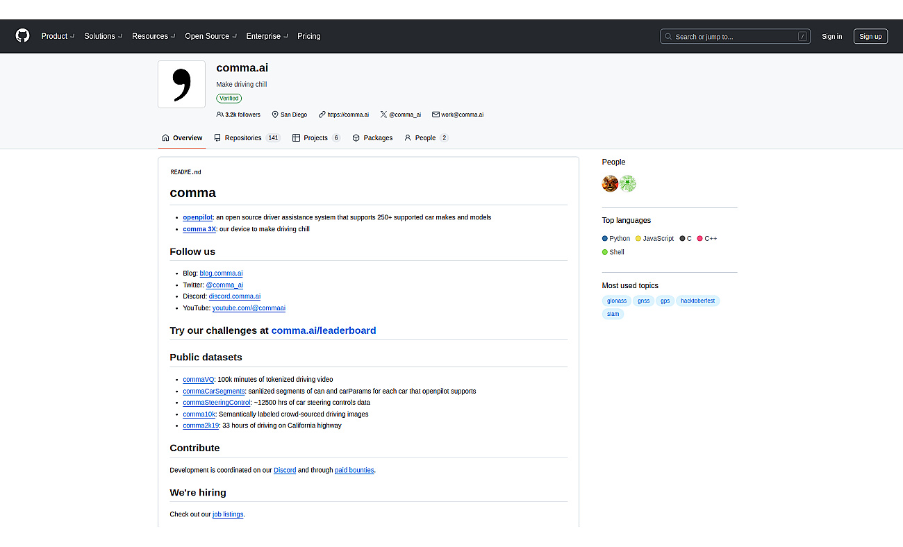Filter by Shell language

(613, 253)
